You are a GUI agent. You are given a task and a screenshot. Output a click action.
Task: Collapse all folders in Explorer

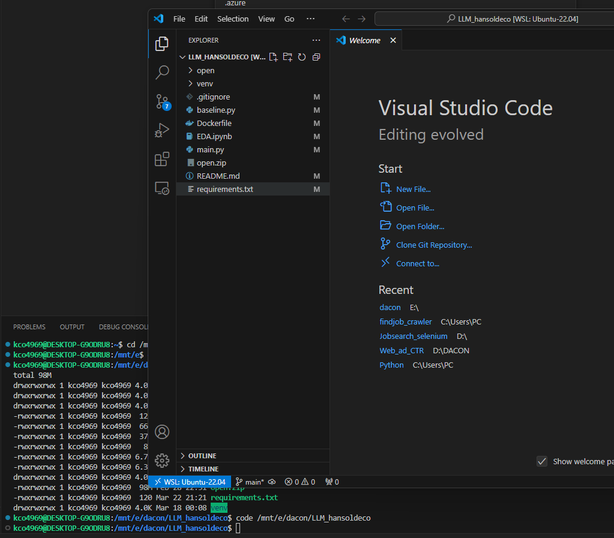click(x=316, y=57)
